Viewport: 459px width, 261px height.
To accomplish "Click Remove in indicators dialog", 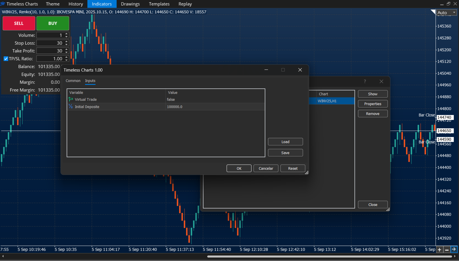I will [x=373, y=114].
